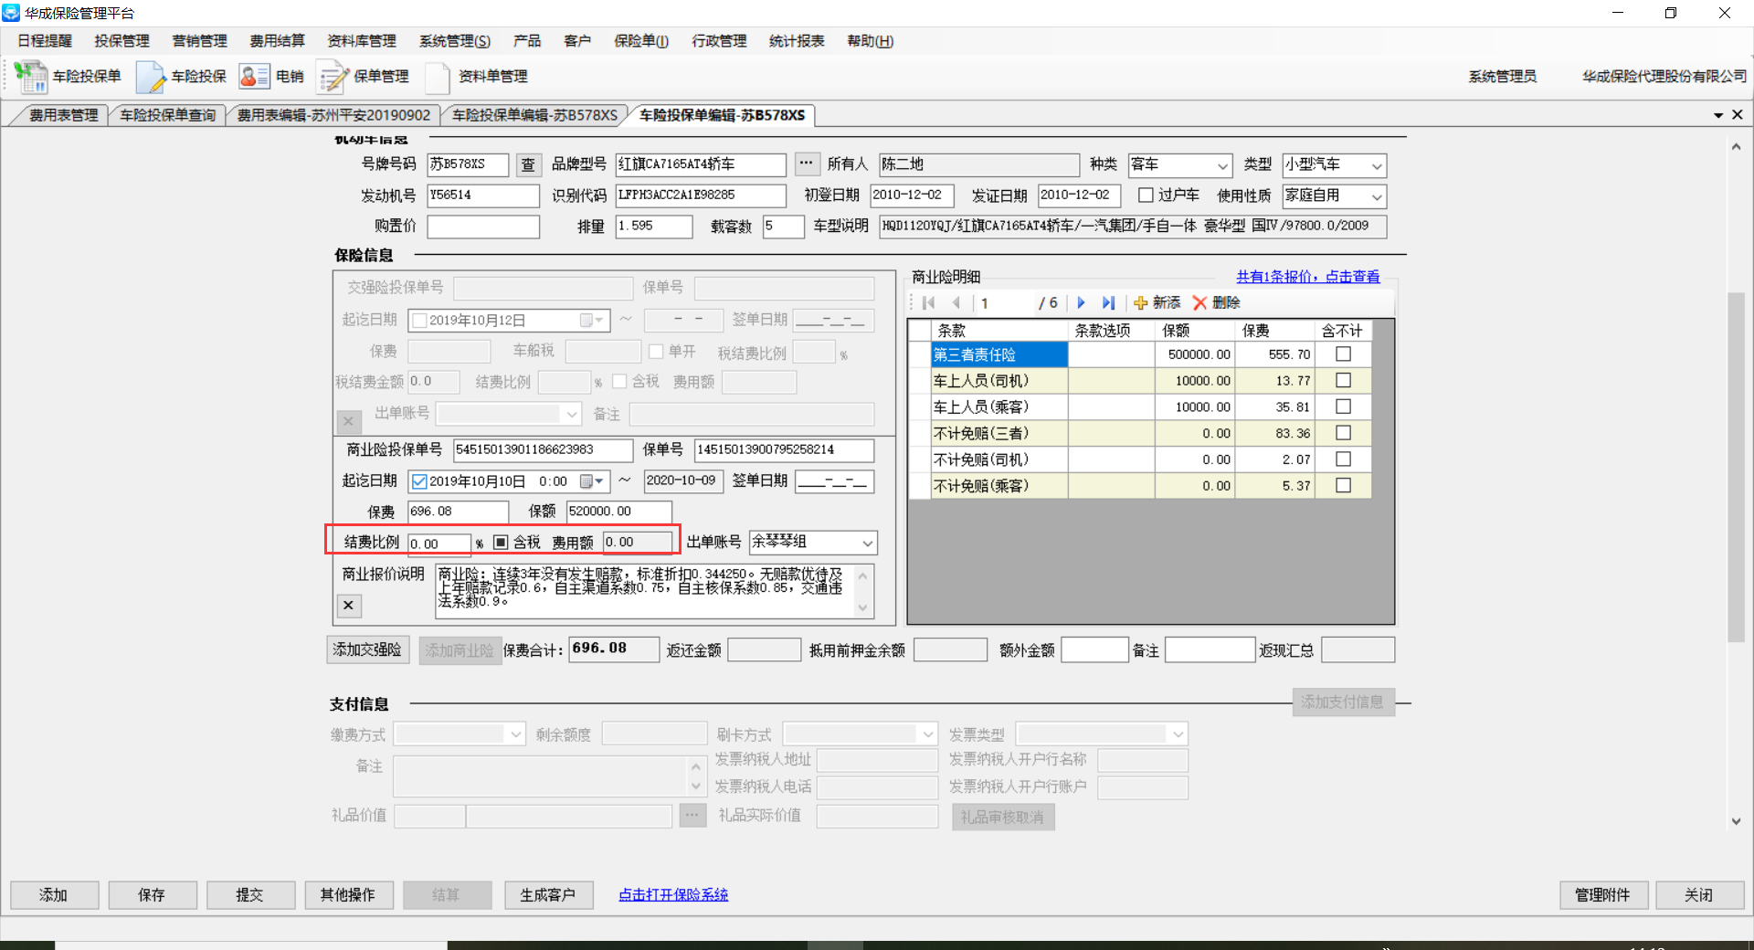Expand the 种类 dropdown showing 客车
1754x950 pixels.
[1222, 166]
